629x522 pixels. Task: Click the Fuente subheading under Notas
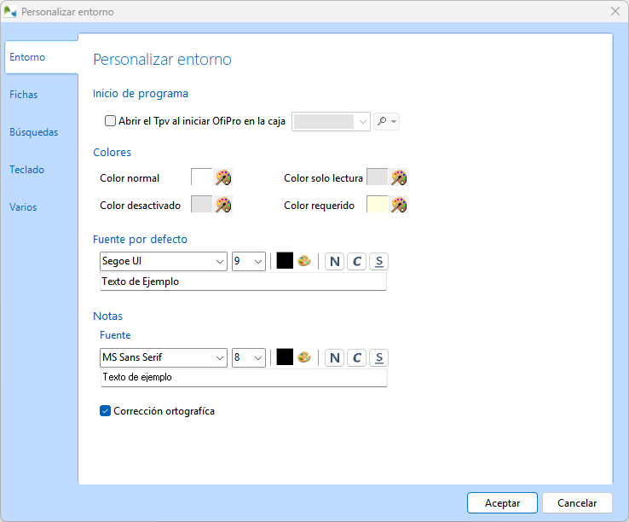click(x=115, y=335)
